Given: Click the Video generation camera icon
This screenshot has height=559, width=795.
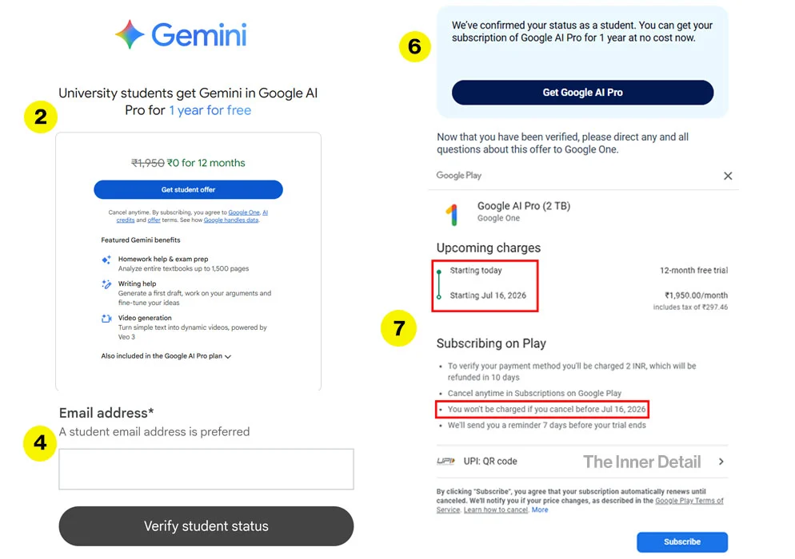Looking at the screenshot, I should click(x=106, y=319).
